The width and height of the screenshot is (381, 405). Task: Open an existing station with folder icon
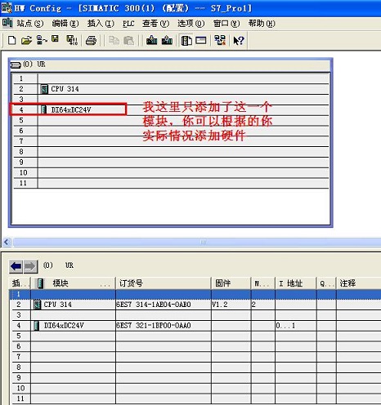click(x=26, y=40)
